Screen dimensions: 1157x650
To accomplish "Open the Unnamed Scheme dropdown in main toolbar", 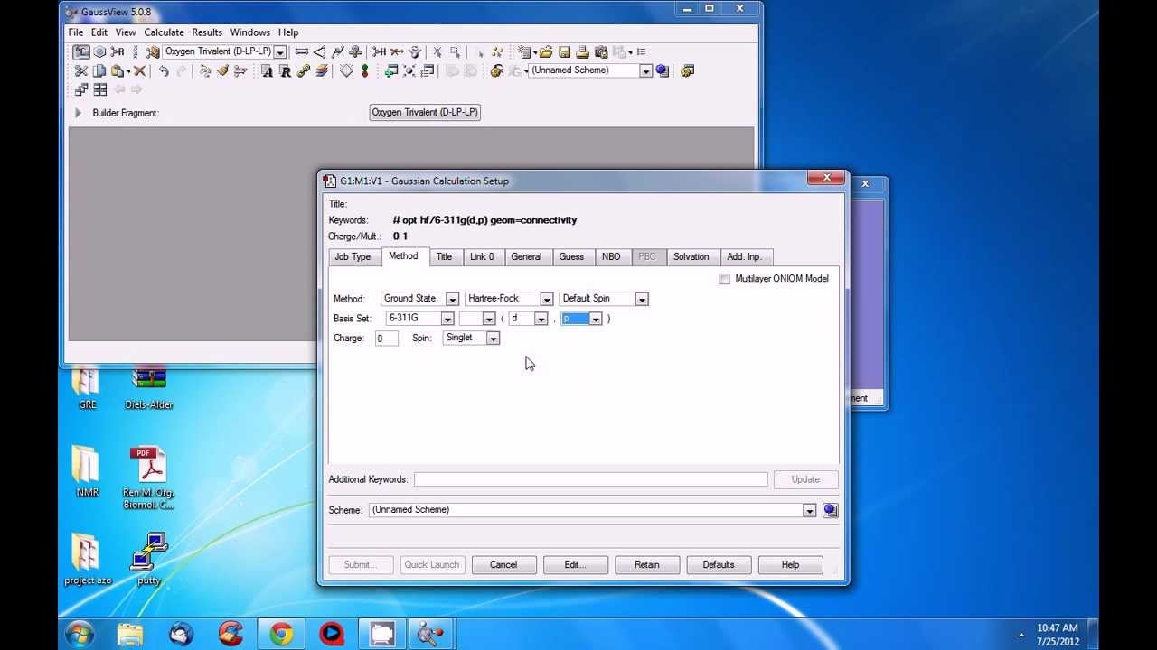I will pos(645,71).
